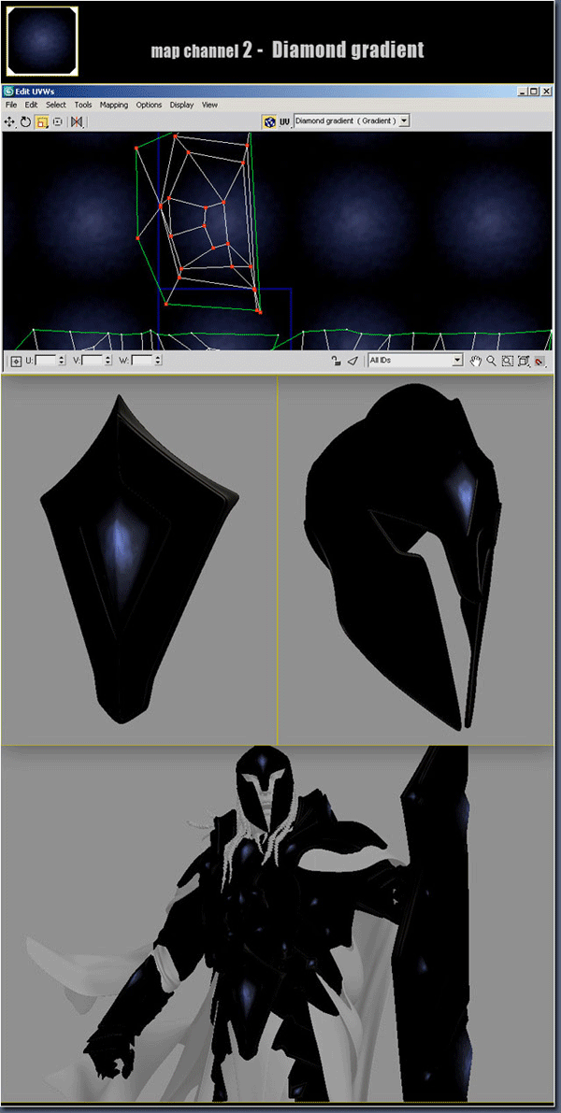Select the Scale tool in Edit UVWs
The width and height of the screenshot is (561, 1113).
(x=41, y=122)
